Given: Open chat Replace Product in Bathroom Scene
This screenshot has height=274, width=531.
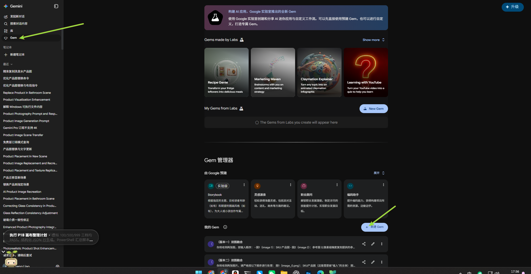Looking at the screenshot, I should (27, 93).
